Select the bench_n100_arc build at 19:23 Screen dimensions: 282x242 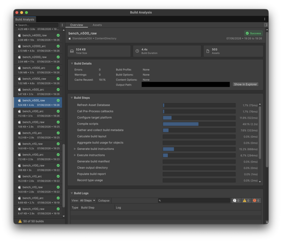(38, 157)
